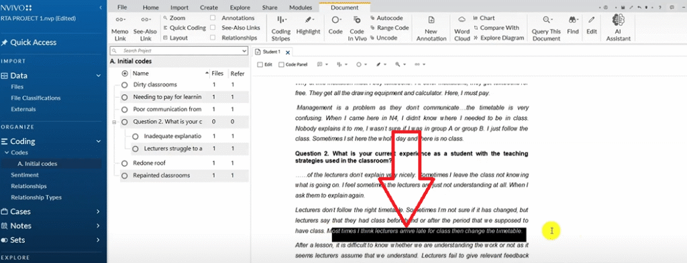Select Quick Coding in the ribbon
687x263 pixels.
pos(184,27)
